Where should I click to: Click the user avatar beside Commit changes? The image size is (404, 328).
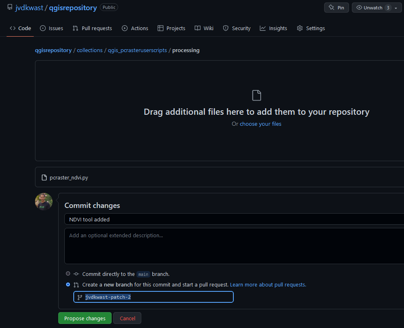[44, 201]
